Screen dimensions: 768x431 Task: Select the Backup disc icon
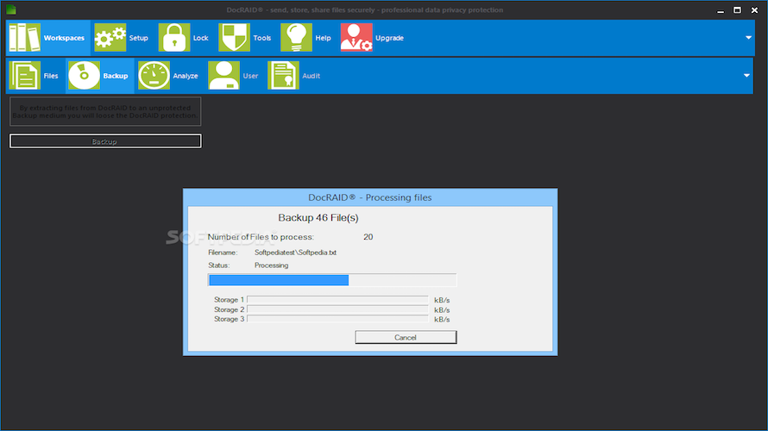(x=84, y=75)
